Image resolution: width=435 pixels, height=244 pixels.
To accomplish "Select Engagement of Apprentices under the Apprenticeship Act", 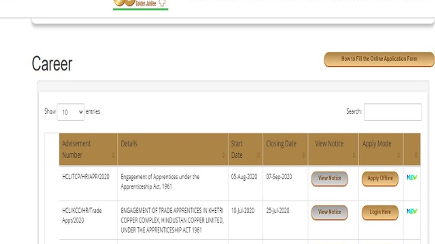I will [x=160, y=182].
